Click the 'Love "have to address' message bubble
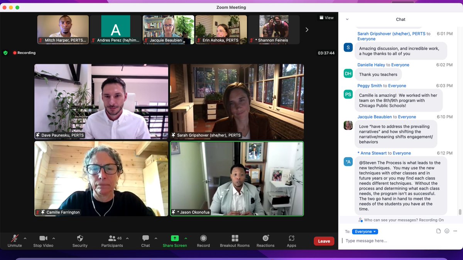This screenshot has width=463, height=260. 396,134
